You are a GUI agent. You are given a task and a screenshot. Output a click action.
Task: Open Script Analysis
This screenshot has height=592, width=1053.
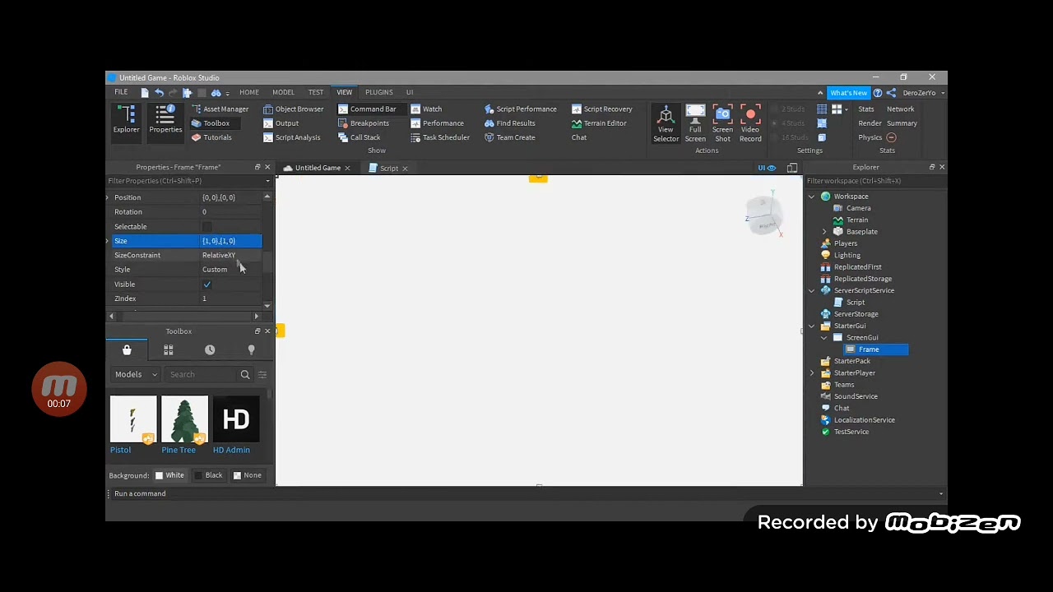pyautogui.click(x=292, y=137)
